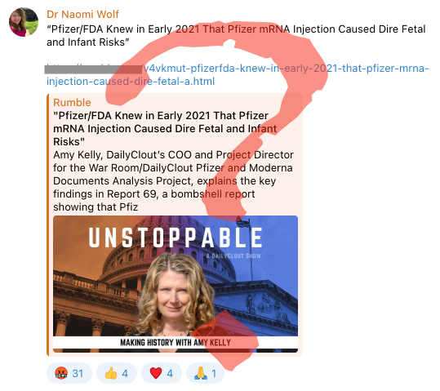Open Dr Naomi Wolf's profile avatar
Viewport: 440px width, 391px height.
click(24, 22)
